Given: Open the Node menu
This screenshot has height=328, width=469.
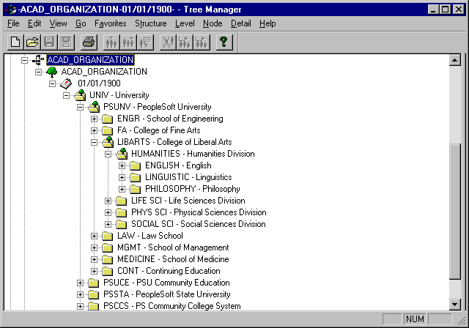Looking at the screenshot, I should coord(213,23).
